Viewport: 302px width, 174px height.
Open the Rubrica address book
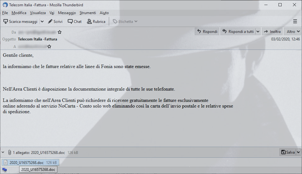pos(96,22)
